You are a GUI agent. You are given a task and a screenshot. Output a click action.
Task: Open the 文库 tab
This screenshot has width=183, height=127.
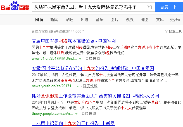coord(160,20)
